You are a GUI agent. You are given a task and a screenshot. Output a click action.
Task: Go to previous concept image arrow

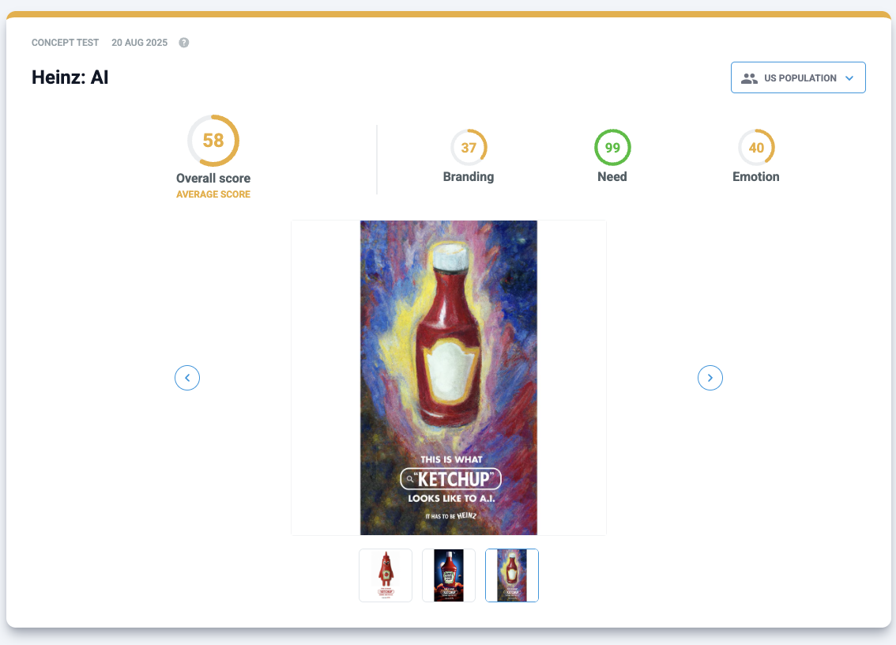(x=187, y=378)
